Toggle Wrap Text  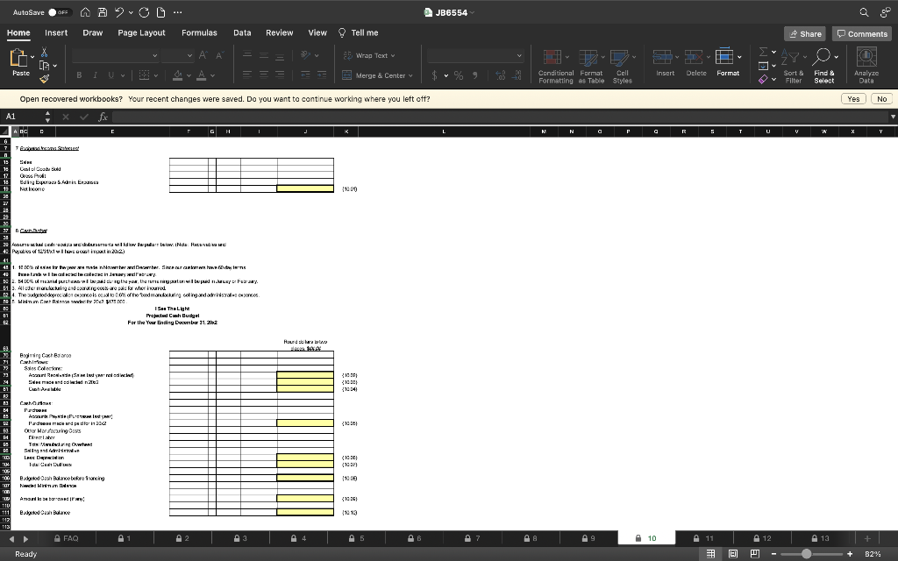pyautogui.click(x=369, y=55)
